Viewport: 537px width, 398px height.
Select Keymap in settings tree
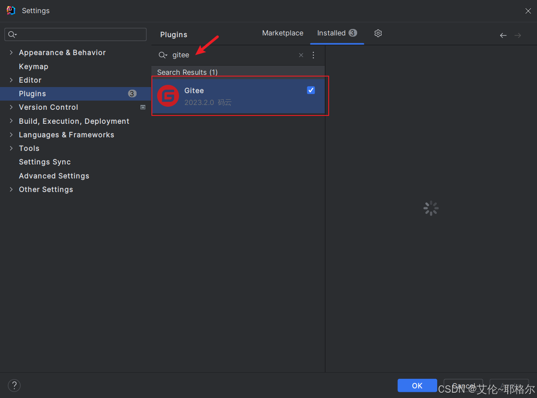(x=34, y=66)
